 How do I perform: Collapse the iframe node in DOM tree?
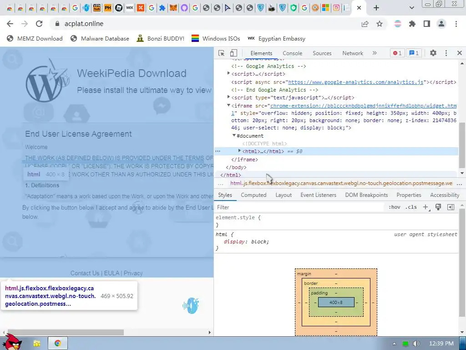(228, 105)
